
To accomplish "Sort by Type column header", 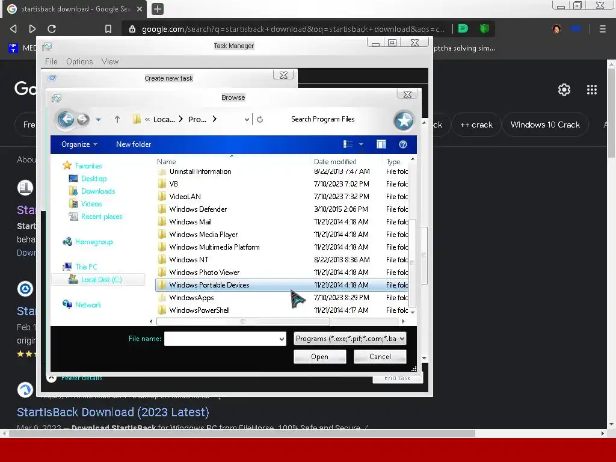I will click(395, 161).
